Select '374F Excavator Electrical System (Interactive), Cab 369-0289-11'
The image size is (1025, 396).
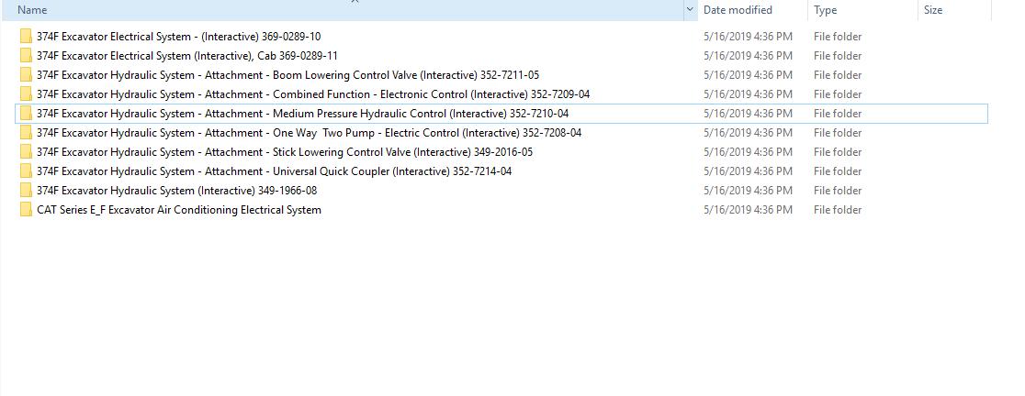coord(187,55)
